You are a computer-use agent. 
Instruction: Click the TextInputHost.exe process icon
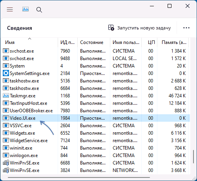6,103
